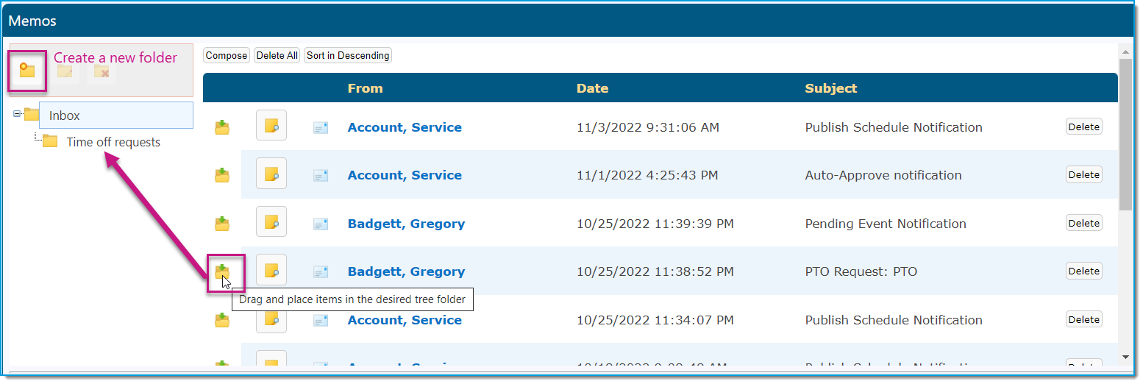Open Badgett, Gregory sender link for PTO Request

point(406,271)
